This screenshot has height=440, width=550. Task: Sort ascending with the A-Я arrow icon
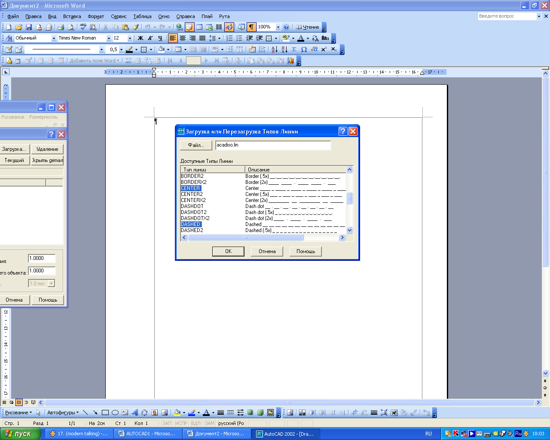point(274,49)
